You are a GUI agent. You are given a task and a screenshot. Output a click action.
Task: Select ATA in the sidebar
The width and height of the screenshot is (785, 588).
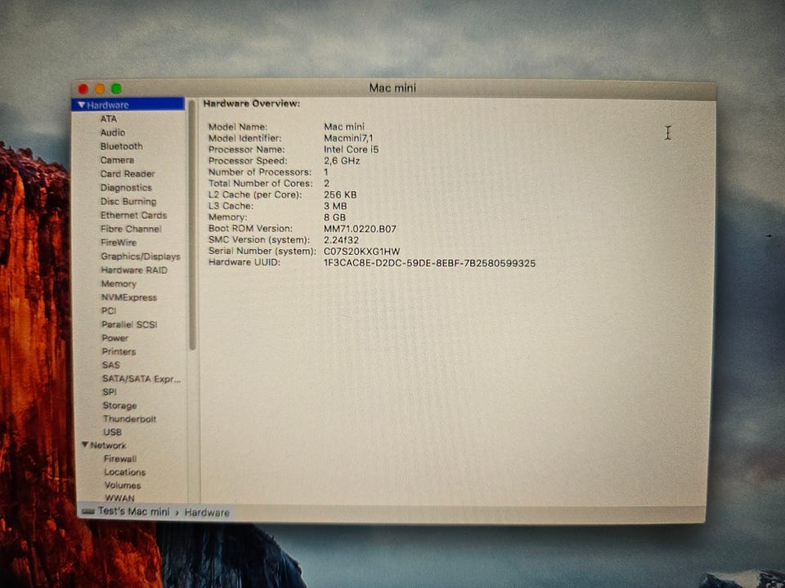(109, 119)
